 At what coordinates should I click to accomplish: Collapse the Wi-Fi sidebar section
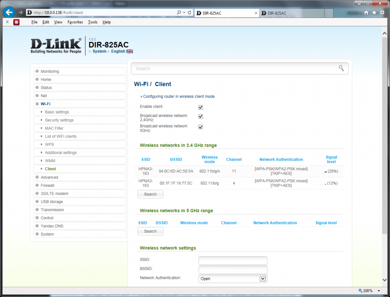[x=45, y=104]
